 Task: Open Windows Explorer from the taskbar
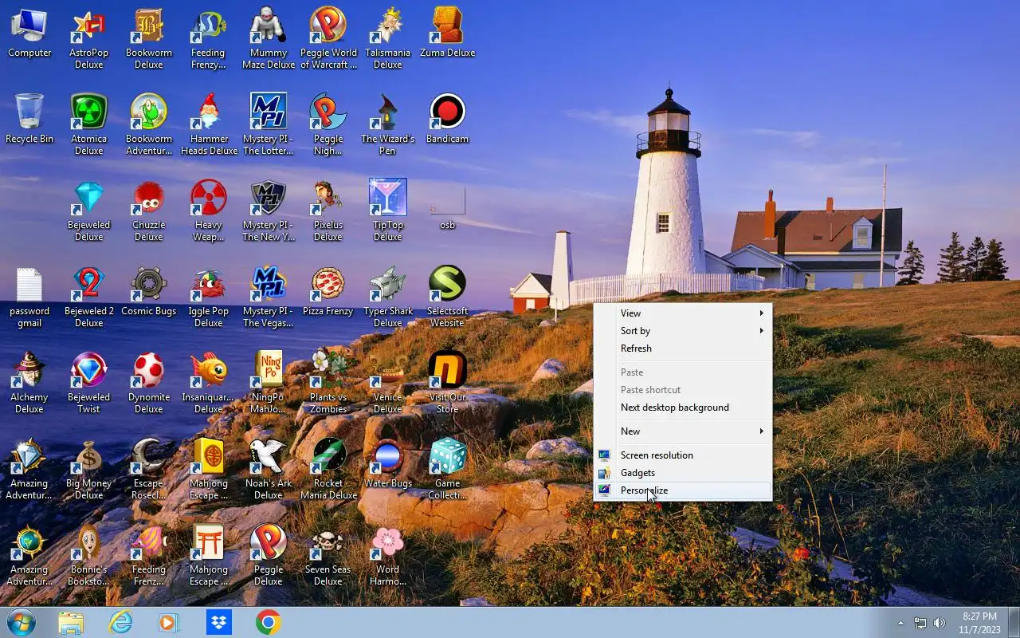point(71,622)
